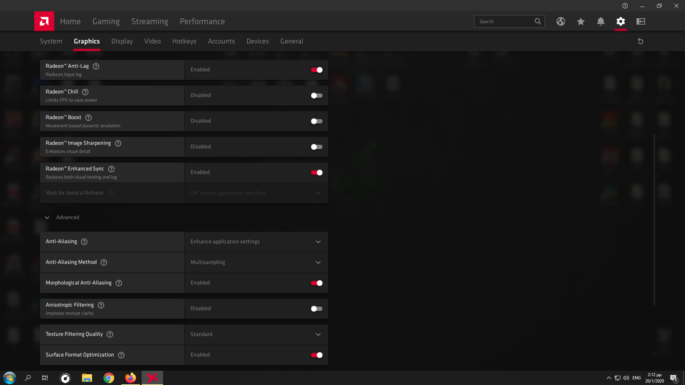The width and height of the screenshot is (685, 385).
Task: Show help for Anti-Aliasing Method
Action: pyautogui.click(x=104, y=263)
